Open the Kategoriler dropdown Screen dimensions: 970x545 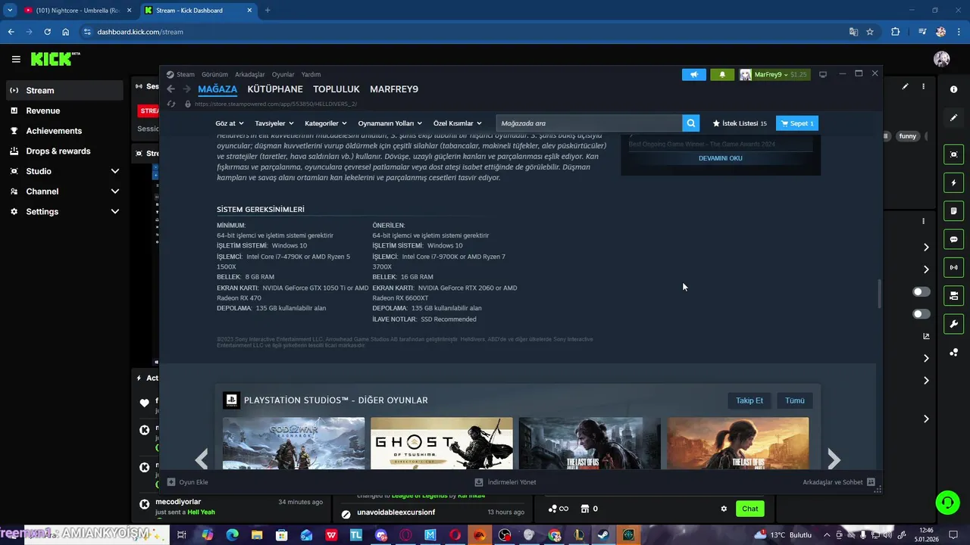point(326,123)
